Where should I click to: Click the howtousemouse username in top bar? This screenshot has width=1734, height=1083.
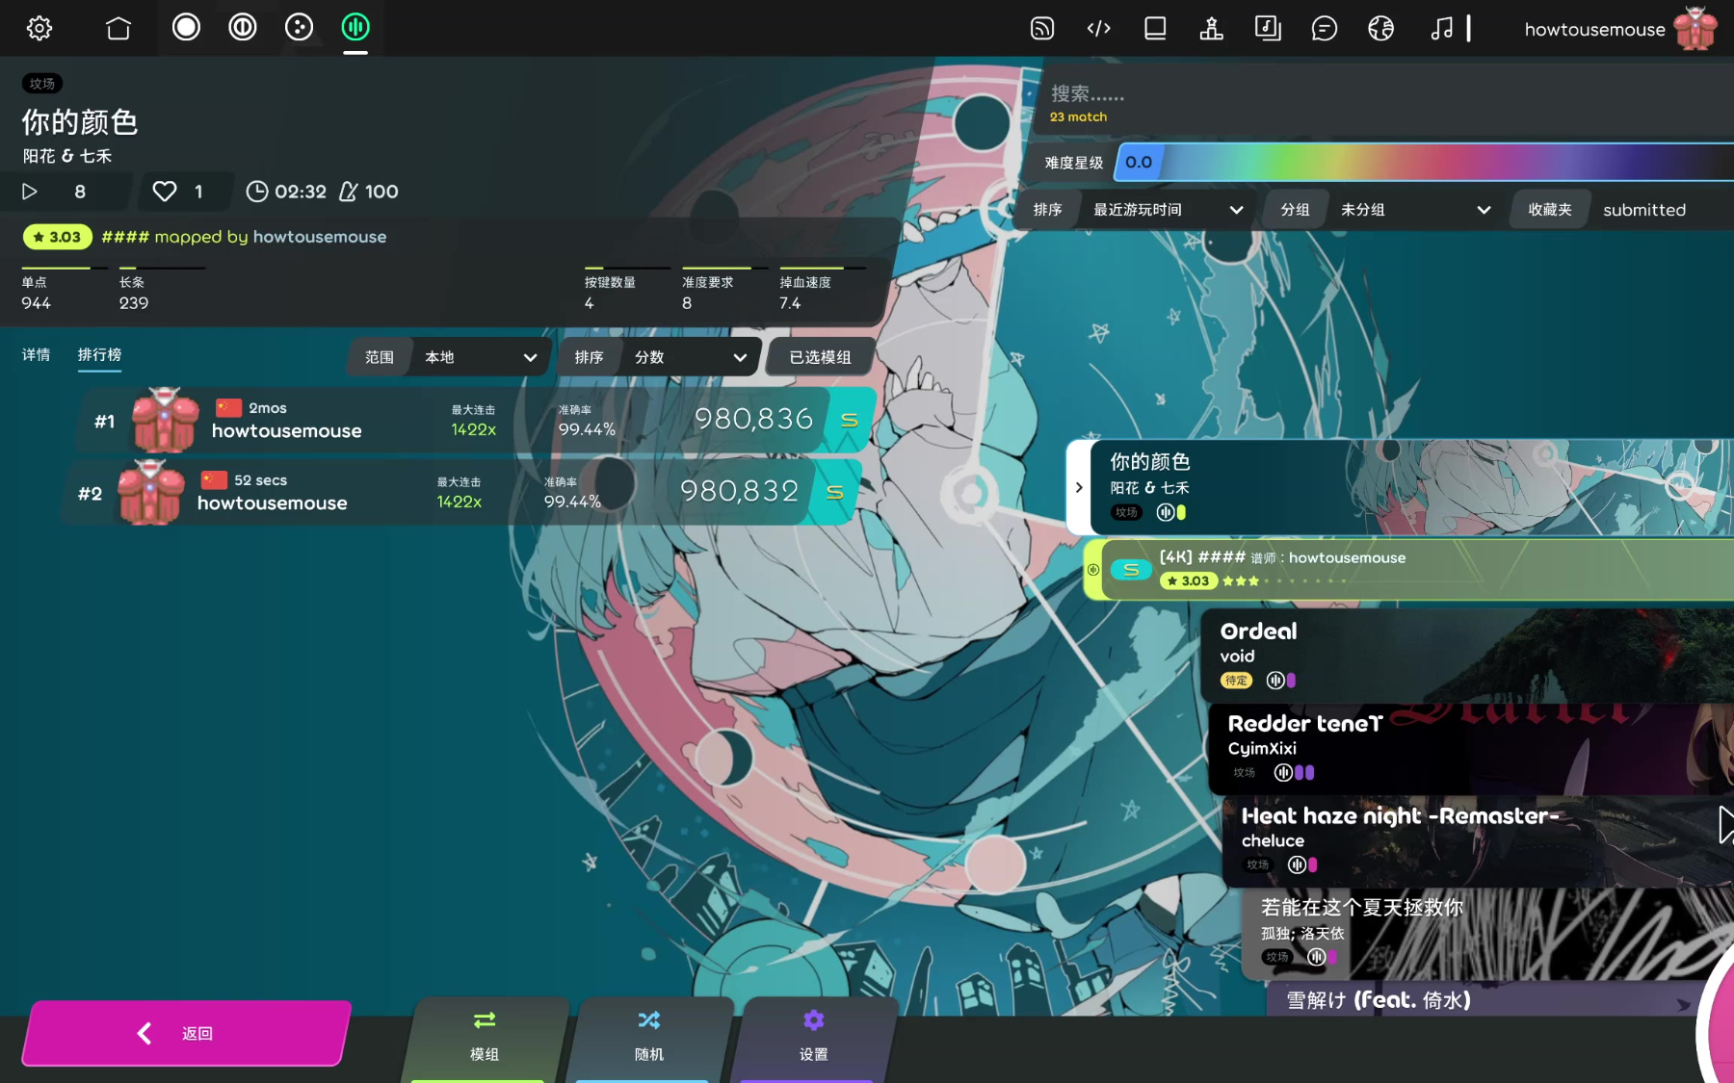coord(1594,29)
